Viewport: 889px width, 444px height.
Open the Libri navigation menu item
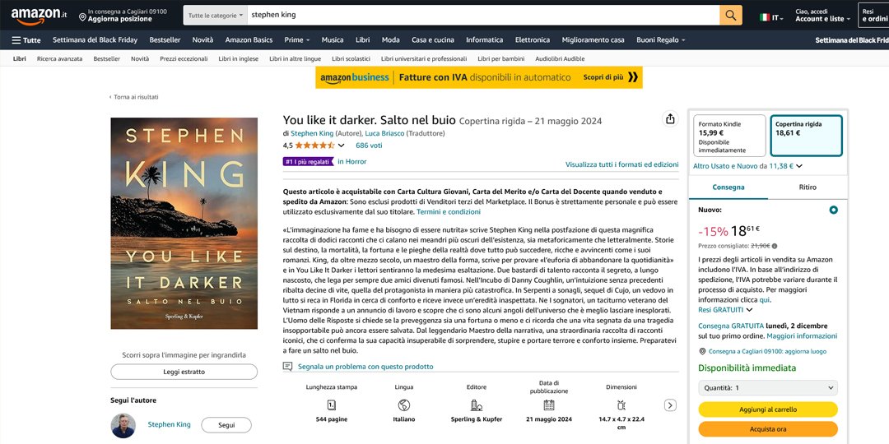click(x=363, y=40)
